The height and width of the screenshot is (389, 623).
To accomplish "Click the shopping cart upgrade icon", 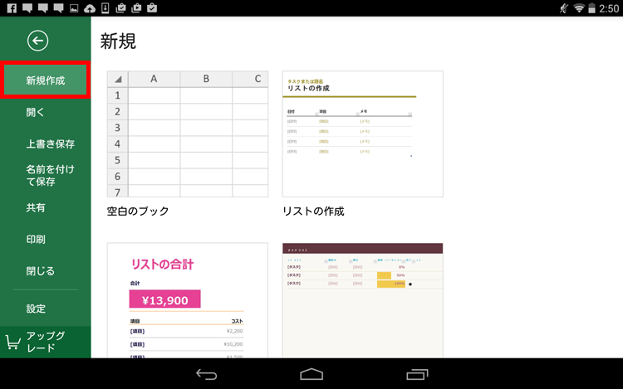I will click(12, 343).
